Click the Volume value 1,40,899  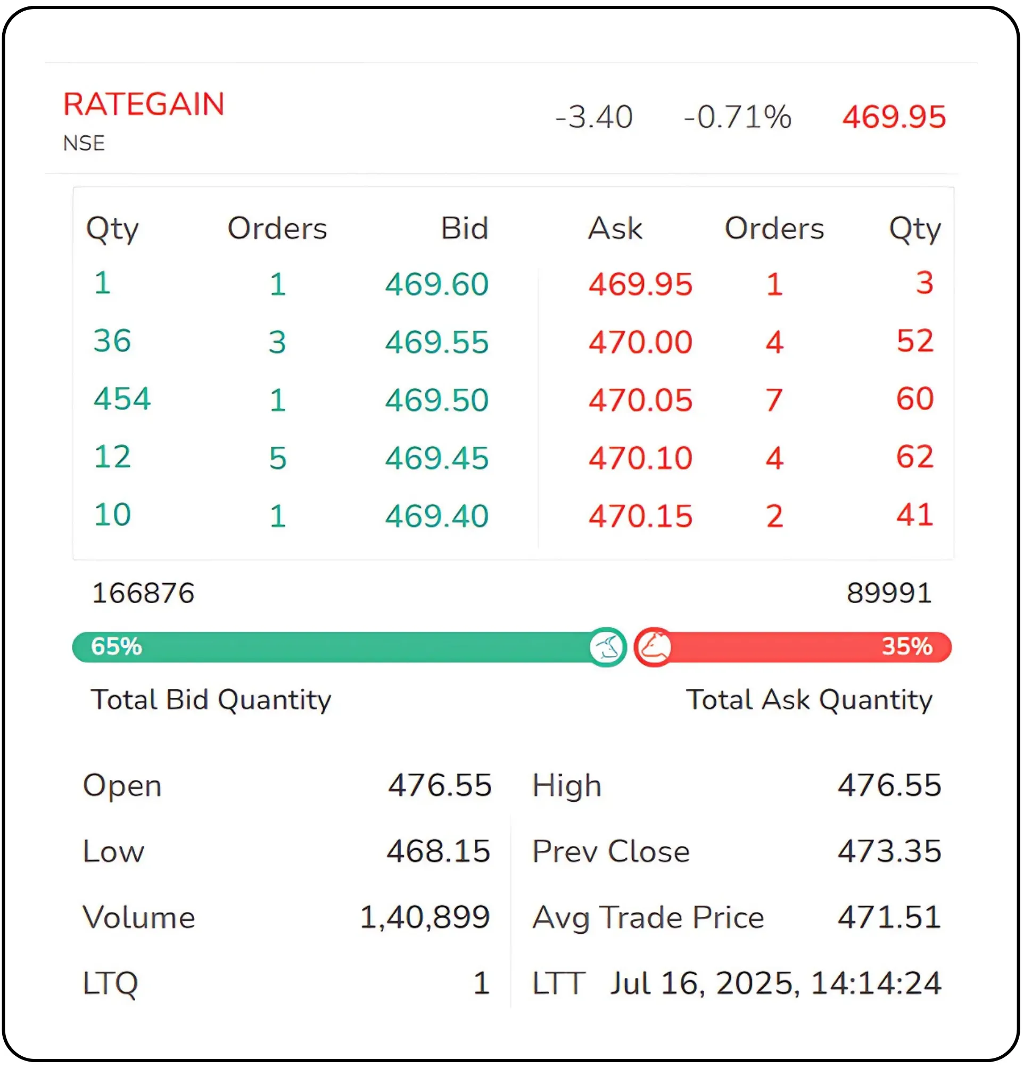pyautogui.click(x=425, y=917)
